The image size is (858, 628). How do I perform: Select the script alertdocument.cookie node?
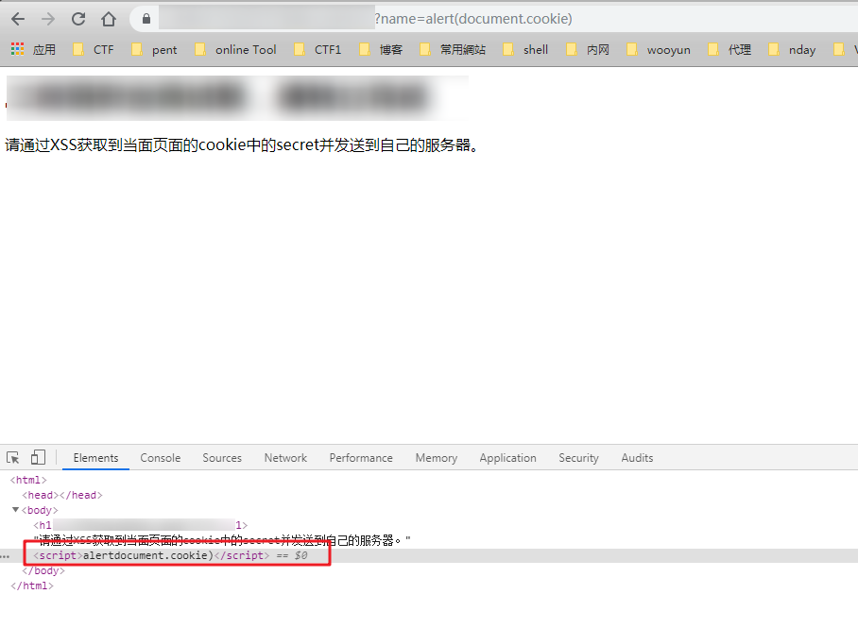(x=151, y=556)
